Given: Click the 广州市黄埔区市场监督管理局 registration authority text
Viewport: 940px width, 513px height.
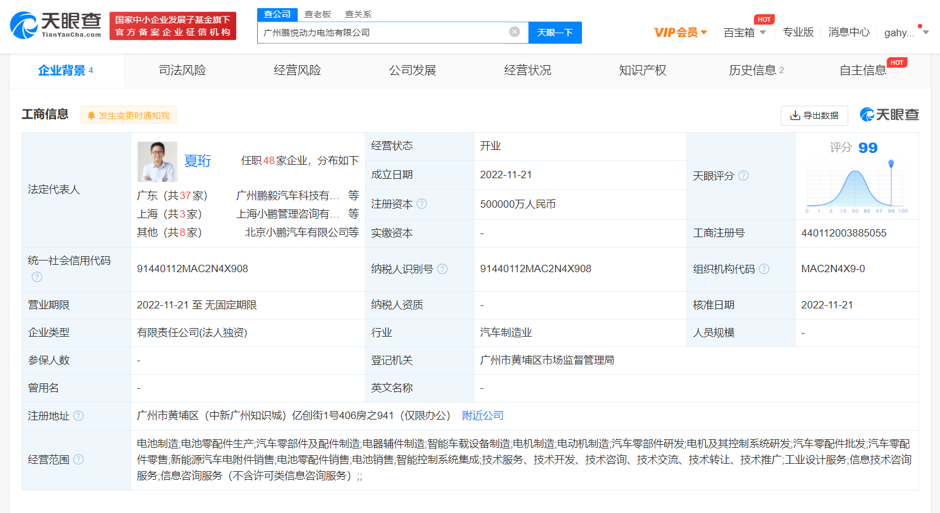Looking at the screenshot, I should coord(547,360).
